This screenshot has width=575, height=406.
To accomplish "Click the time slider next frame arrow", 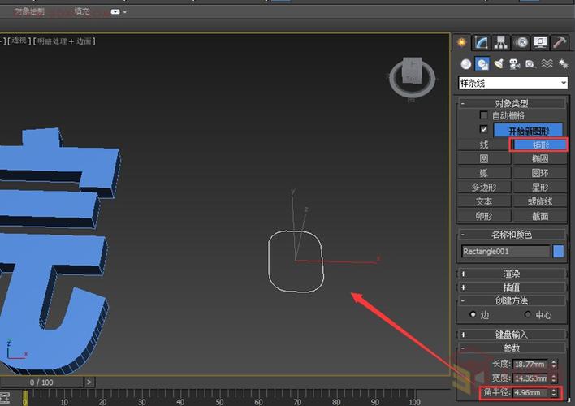I will point(89,382).
